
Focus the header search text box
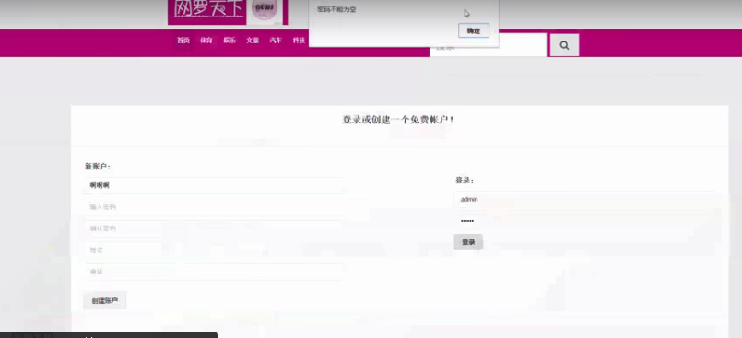(x=488, y=45)
